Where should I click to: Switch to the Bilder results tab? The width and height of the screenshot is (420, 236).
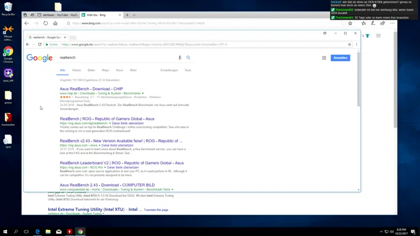click(x=91, y=70)
